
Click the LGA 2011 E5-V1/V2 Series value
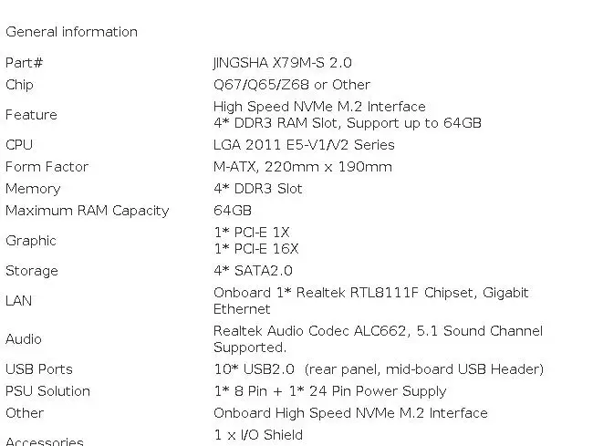(304, 145)
